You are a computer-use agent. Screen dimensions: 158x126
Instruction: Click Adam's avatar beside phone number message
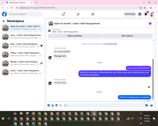(x=50, y=83)
